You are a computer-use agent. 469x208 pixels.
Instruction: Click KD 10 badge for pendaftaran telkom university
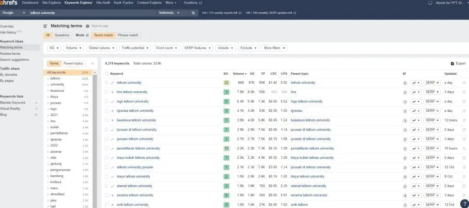click(x=226, y=148)
